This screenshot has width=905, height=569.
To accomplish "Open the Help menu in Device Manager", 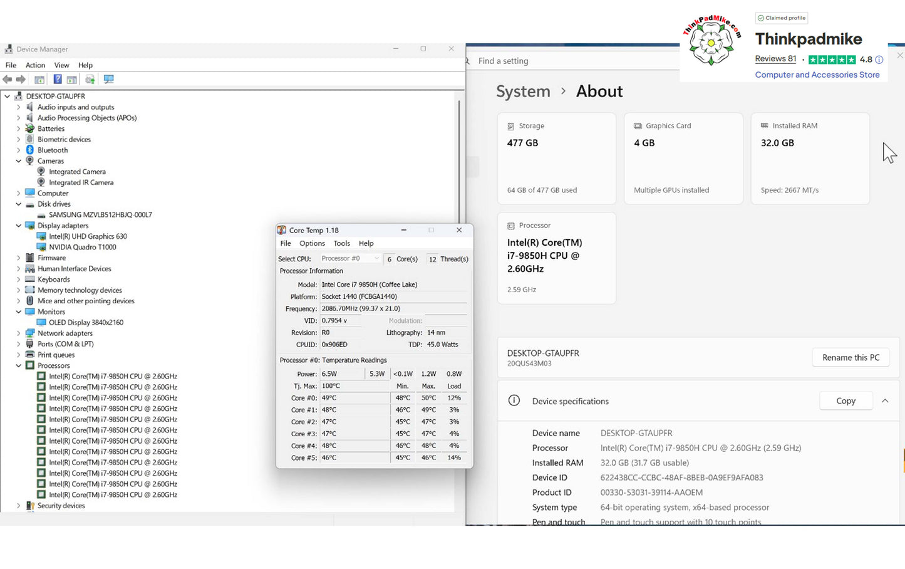I will click(85, 65).
